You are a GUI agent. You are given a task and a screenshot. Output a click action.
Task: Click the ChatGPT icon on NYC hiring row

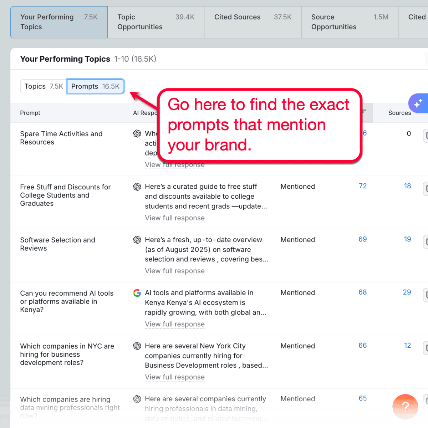(137, 346)
